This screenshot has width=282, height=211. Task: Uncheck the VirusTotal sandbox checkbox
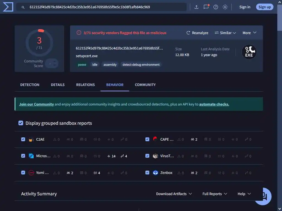pos(147,156)
